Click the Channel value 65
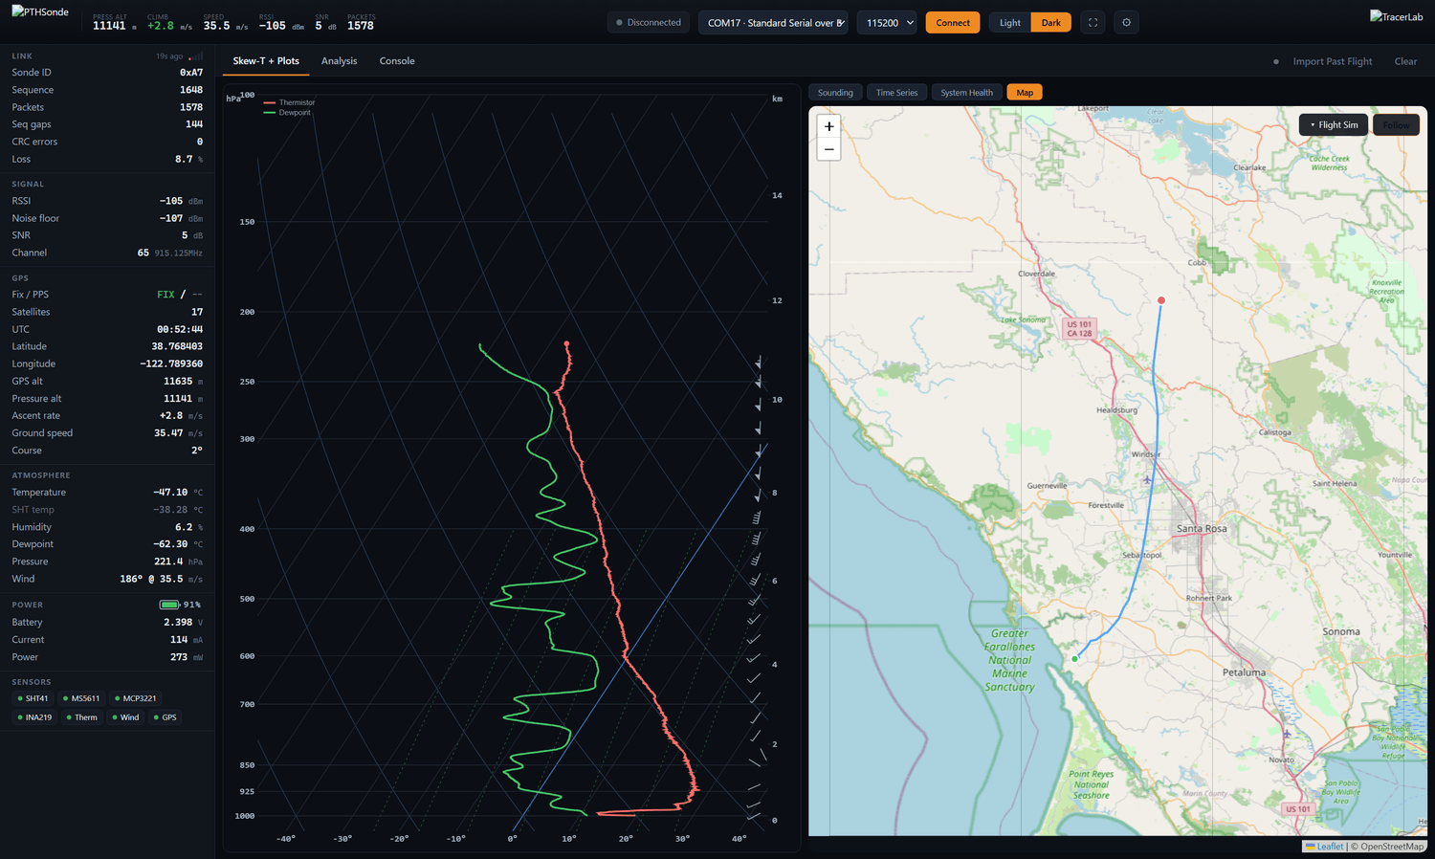1435x859 pixels. point(143,253)
